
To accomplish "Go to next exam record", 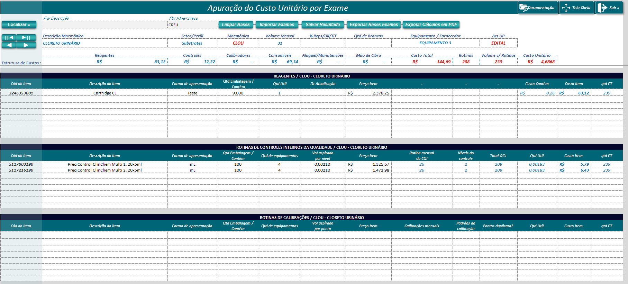I will tap(26, 45).
